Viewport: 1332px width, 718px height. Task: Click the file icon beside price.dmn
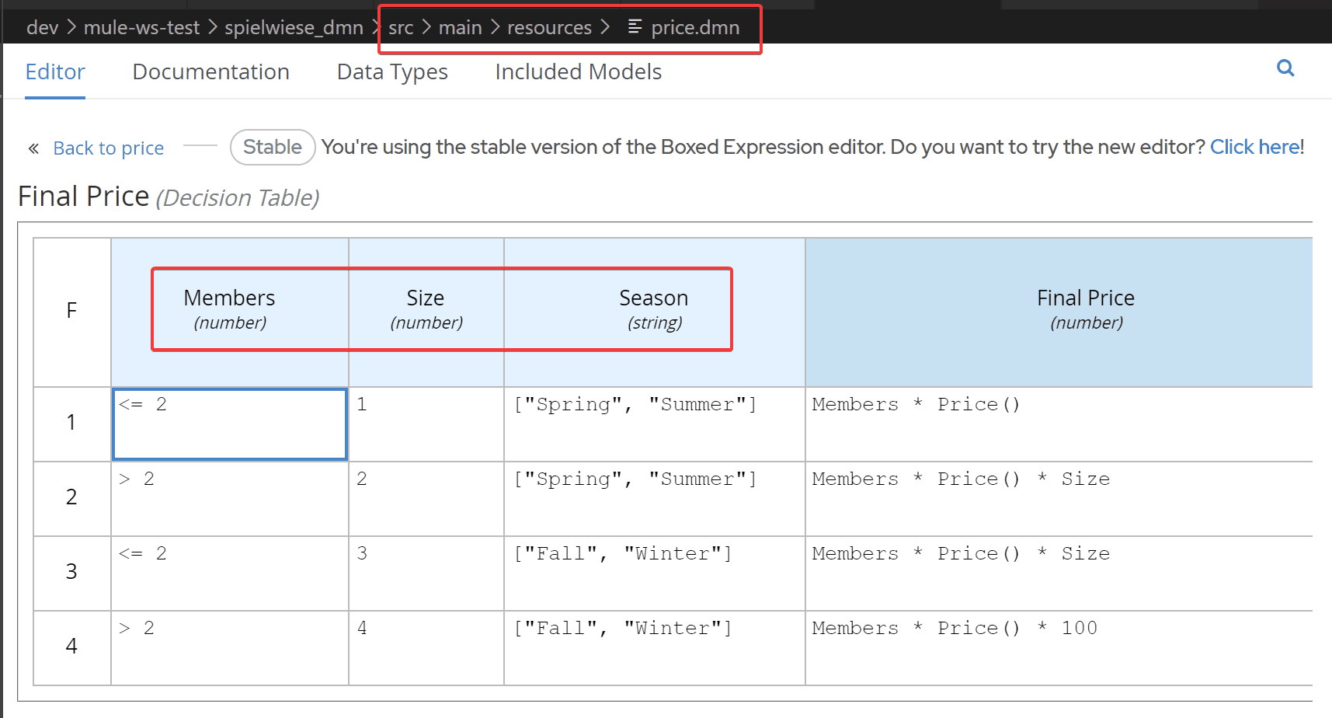[635, 27]
